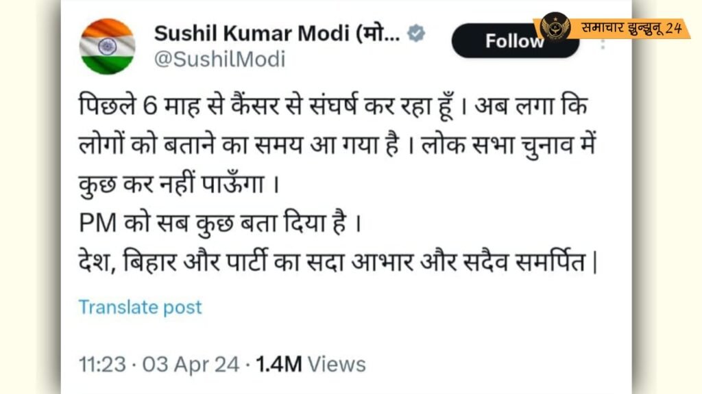This screenshot has height=394, width=702.
Task: Click the 03 Apr 24 date
Action: tap(191, 364)
